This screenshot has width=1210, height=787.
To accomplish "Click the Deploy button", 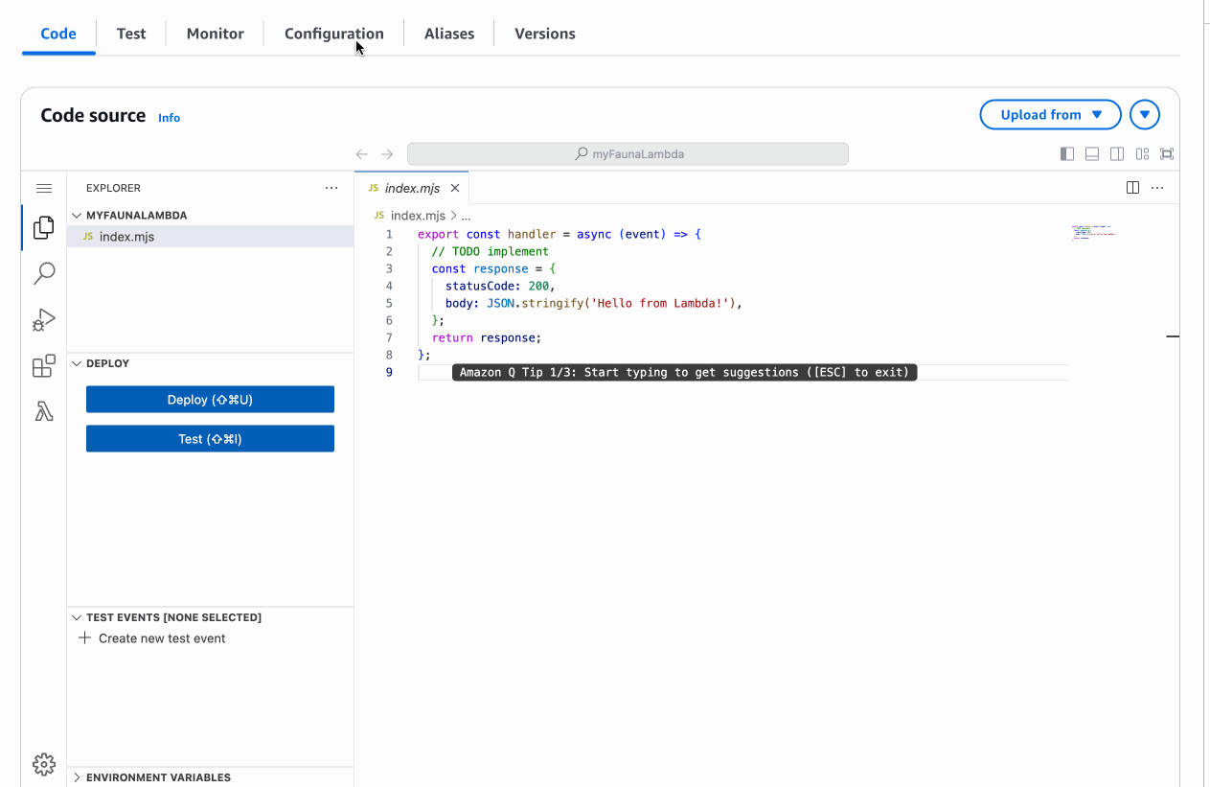I will (x=210, y=400).
